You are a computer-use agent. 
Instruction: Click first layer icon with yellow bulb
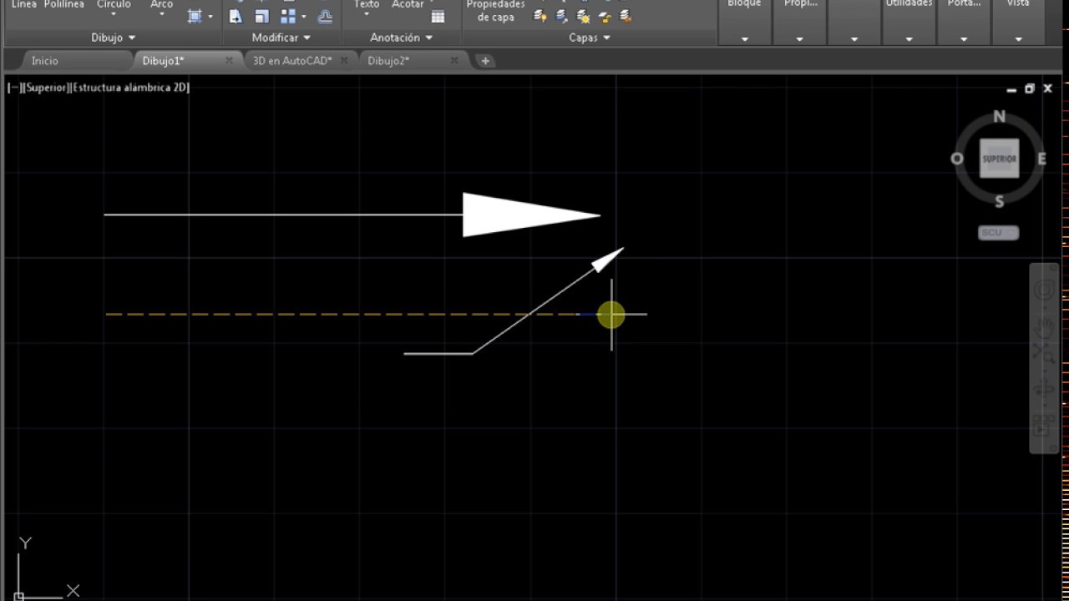pos(540,17)
